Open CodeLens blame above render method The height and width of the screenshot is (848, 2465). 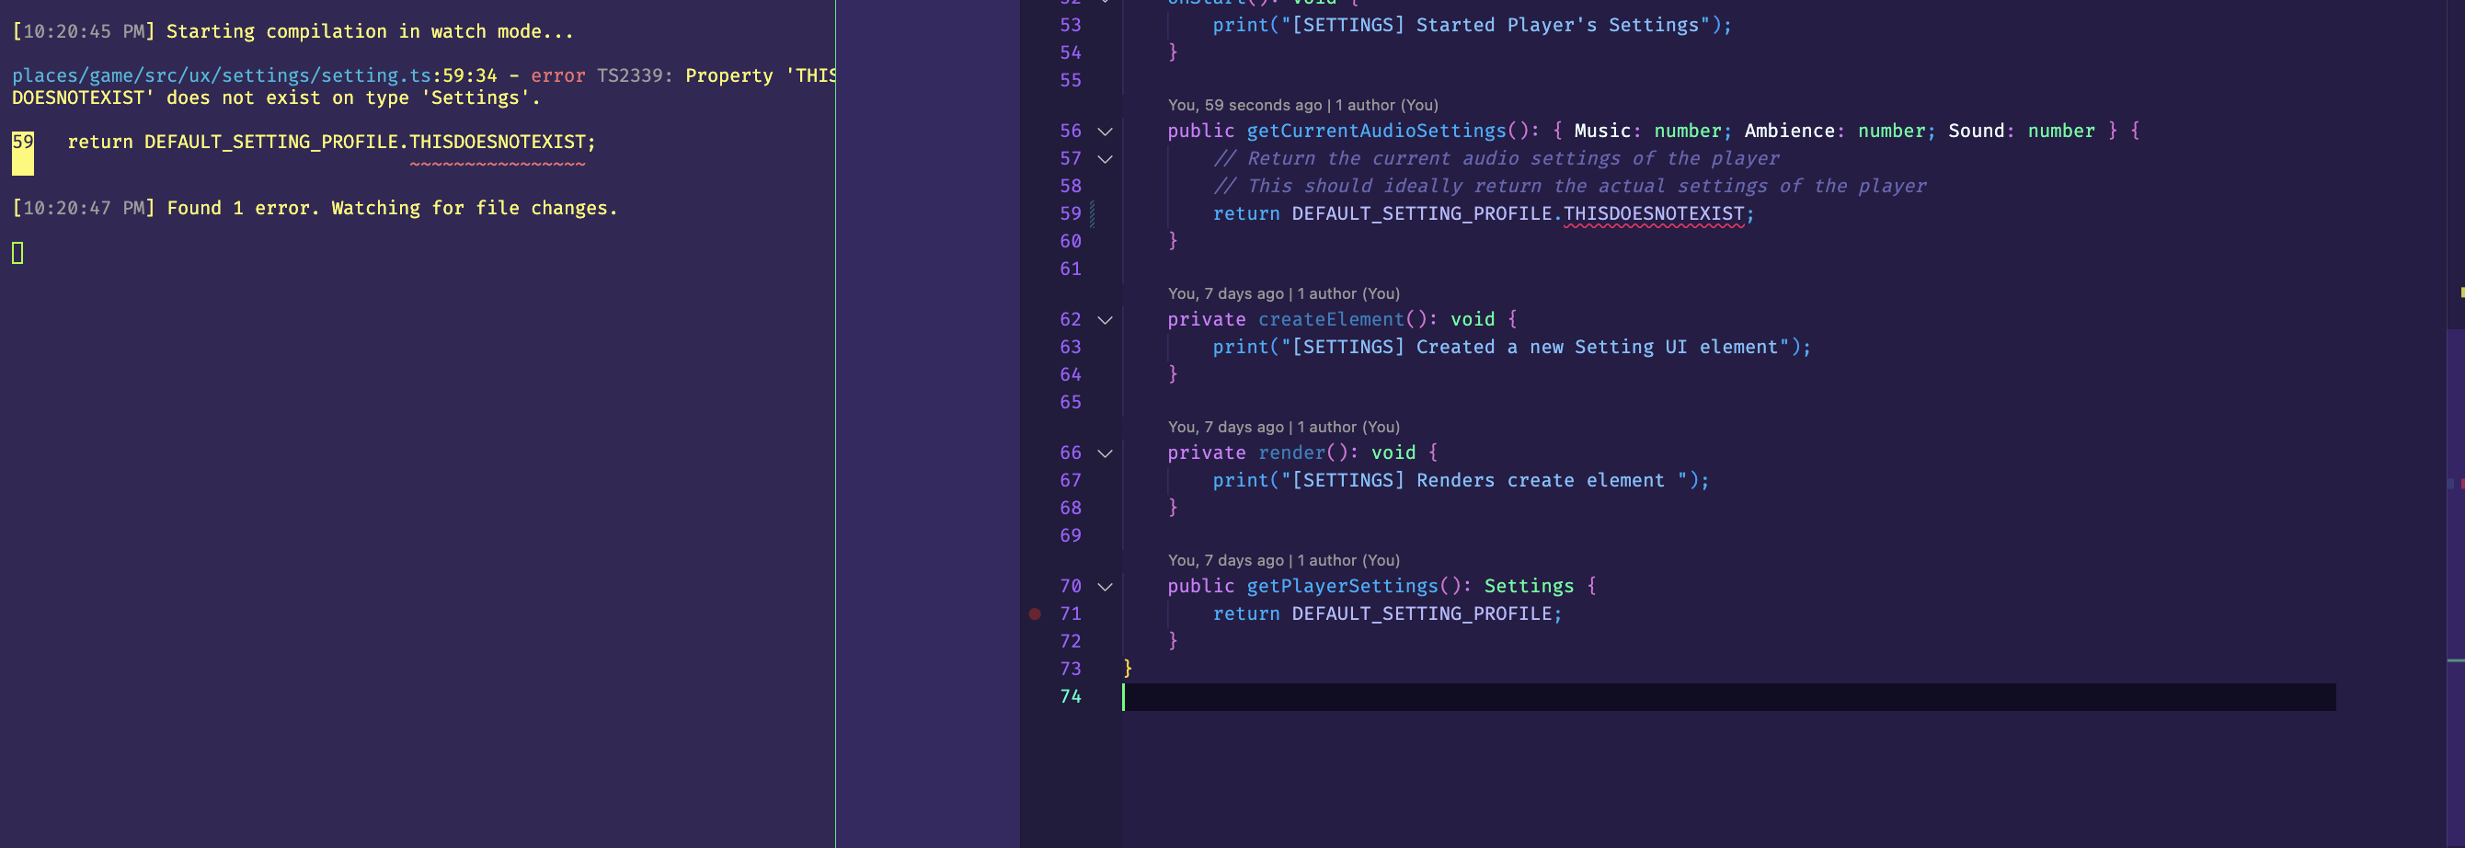[1283, 427]
